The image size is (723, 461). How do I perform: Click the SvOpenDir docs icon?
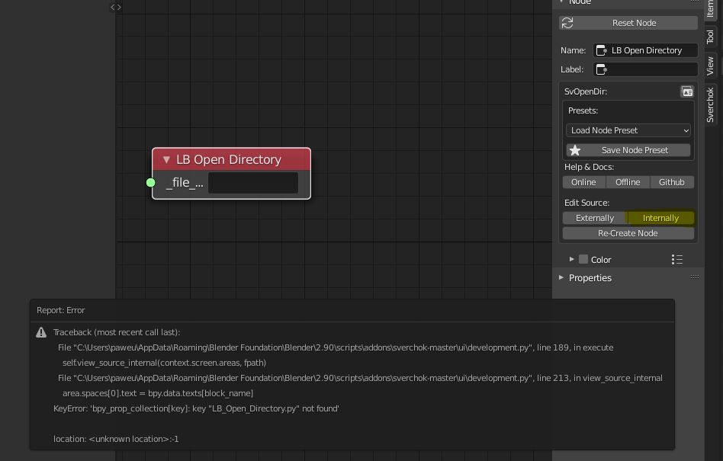click(687, 91)
